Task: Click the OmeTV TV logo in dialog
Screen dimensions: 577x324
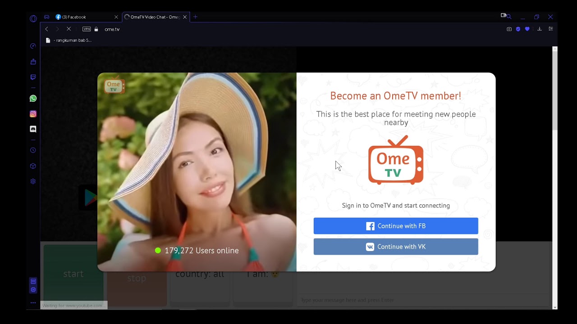Action: [x=396, y=160]
